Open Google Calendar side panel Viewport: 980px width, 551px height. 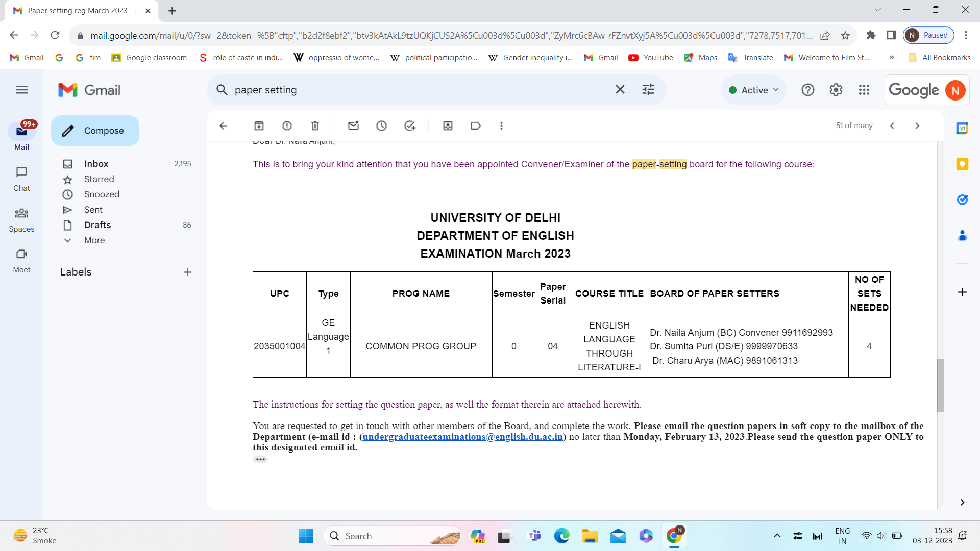pyautogui.click(x=962, y=128)
